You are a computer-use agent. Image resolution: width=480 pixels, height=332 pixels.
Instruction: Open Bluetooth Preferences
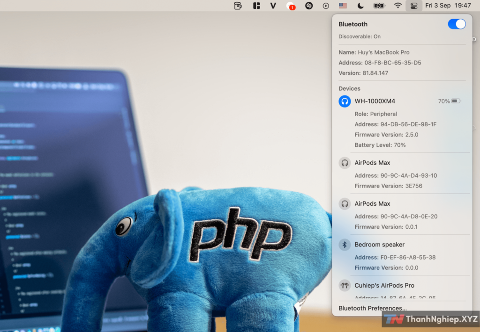[x=372, y=308]
